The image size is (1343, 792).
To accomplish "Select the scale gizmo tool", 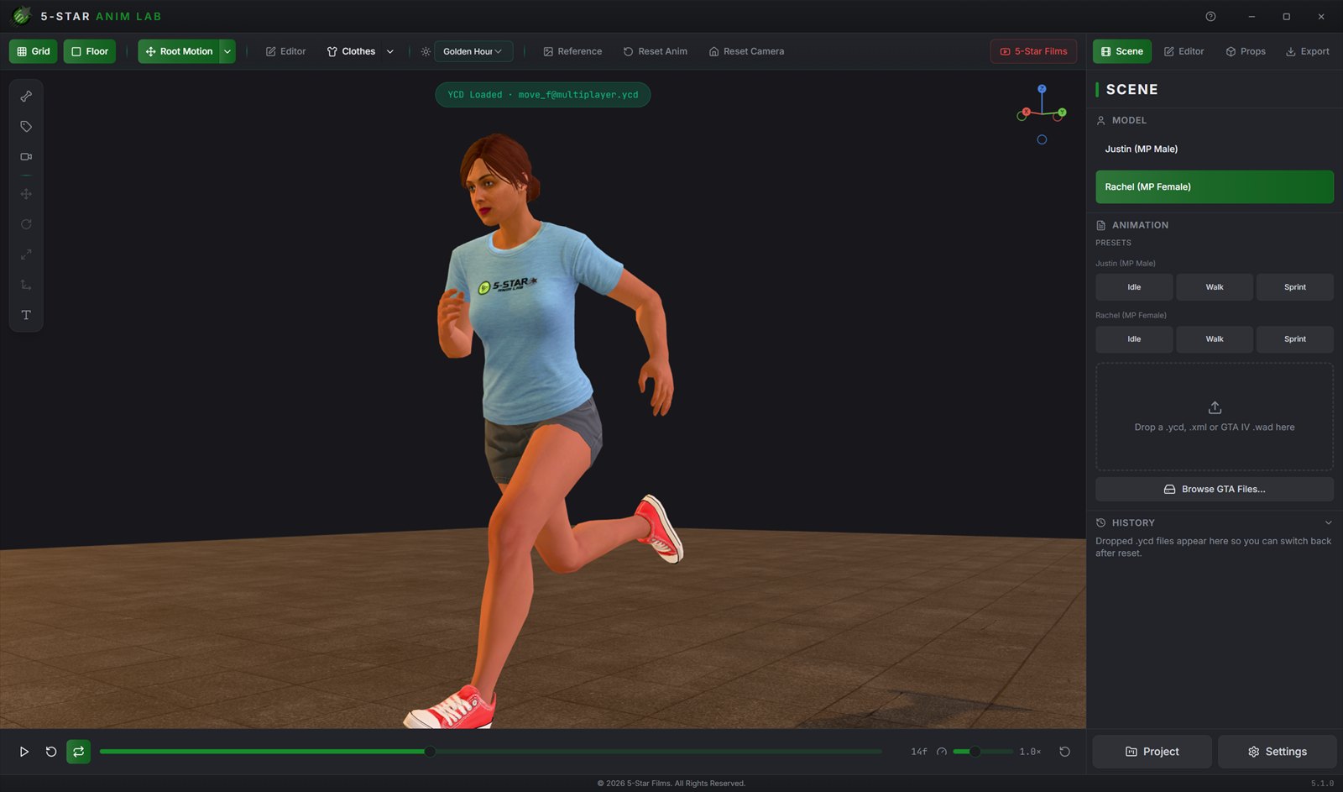I will (x=26, y=254).
